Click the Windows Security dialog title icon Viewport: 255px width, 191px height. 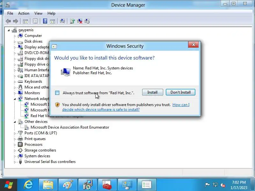pyautogui.click(x=54, y=46)
